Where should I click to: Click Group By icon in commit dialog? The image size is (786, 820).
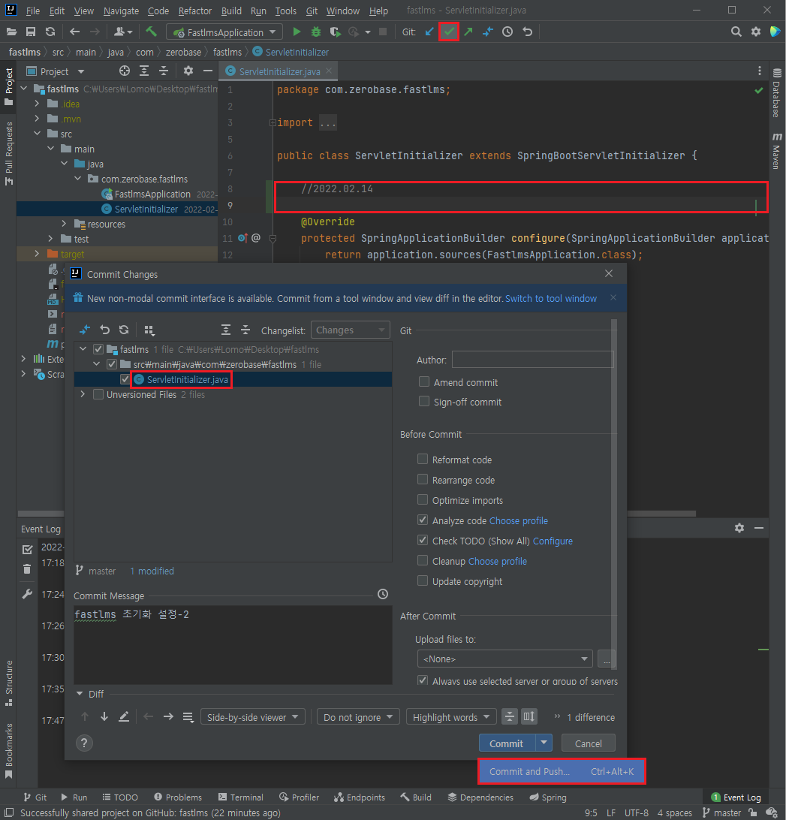pos(149,330)
